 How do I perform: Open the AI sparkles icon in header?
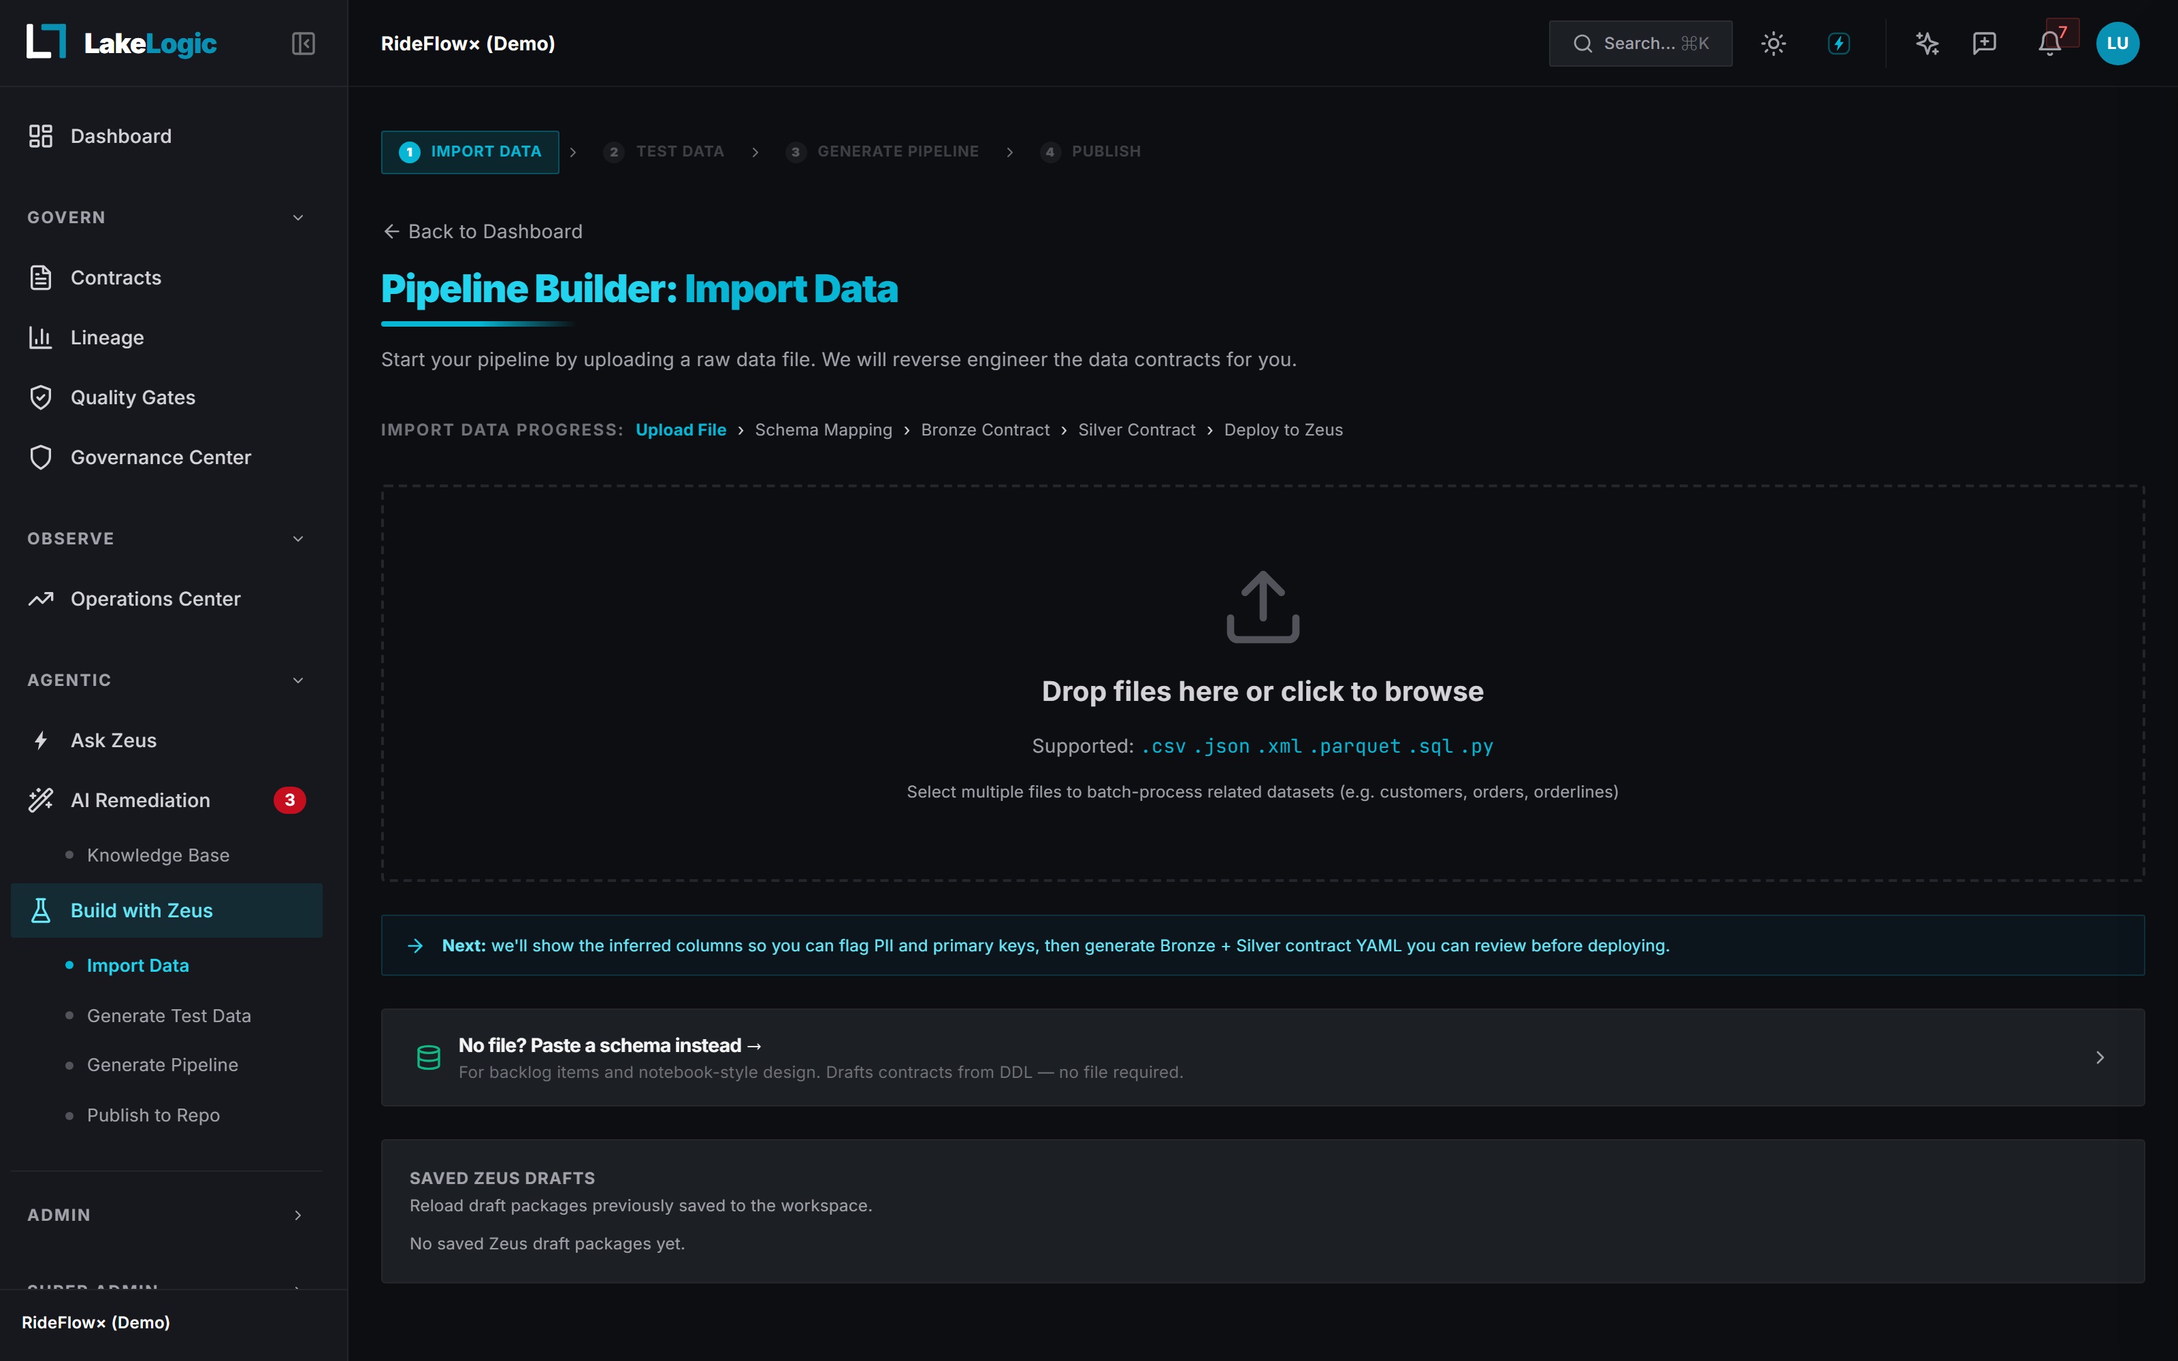click(x=1927, y=43)
